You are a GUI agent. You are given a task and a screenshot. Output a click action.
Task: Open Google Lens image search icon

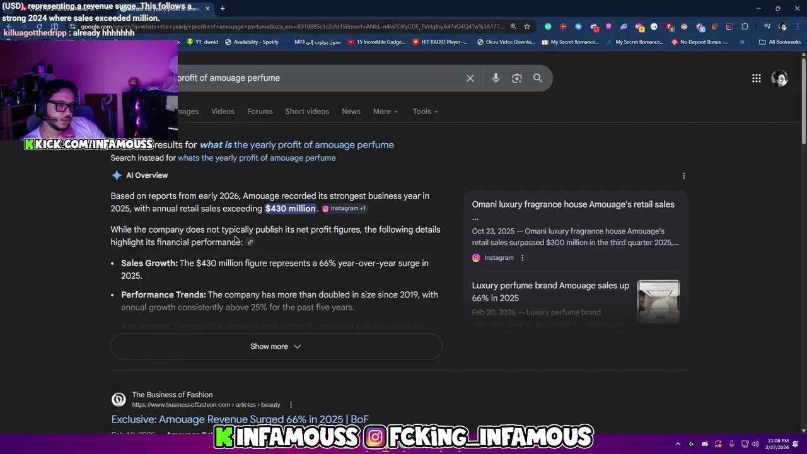517,78
